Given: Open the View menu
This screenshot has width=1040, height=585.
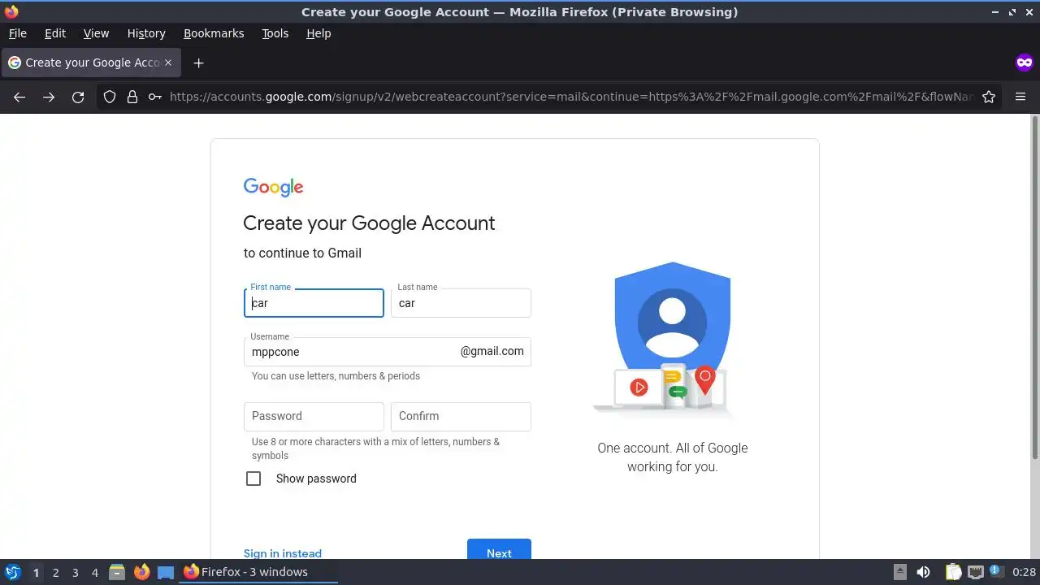Looking at the screenshot, I should (96, 33).
